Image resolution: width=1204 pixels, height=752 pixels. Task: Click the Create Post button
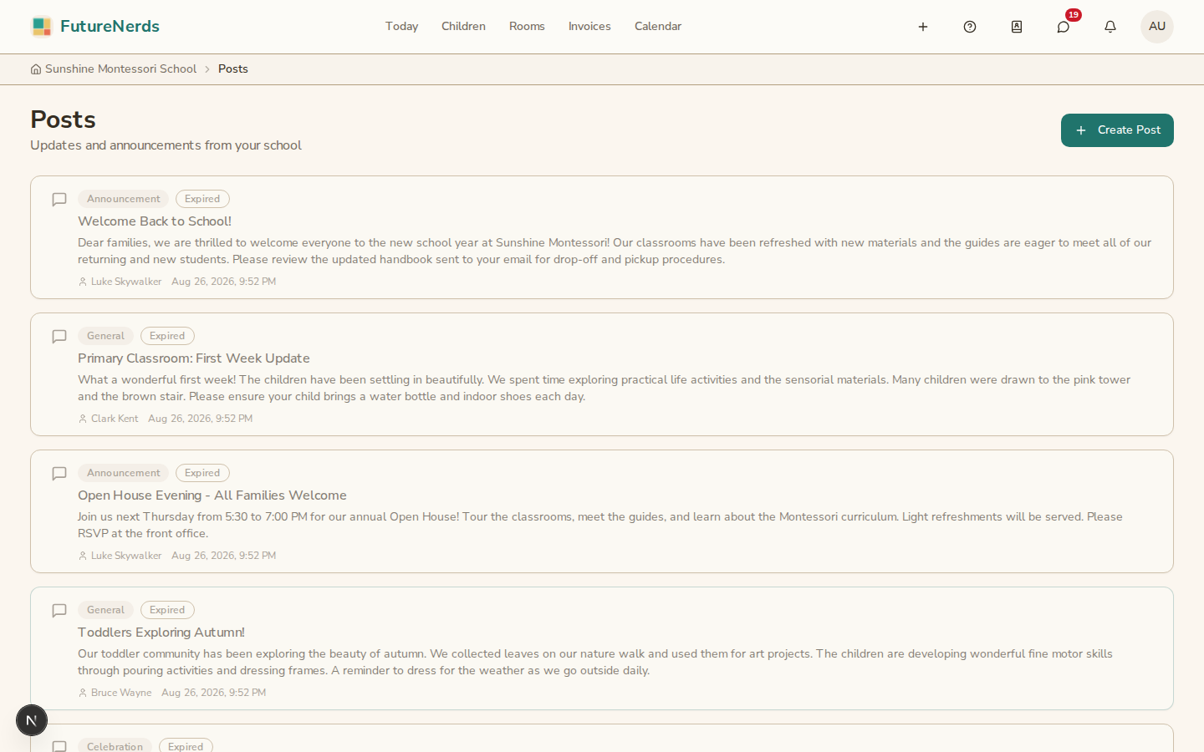coord(1117,130)
